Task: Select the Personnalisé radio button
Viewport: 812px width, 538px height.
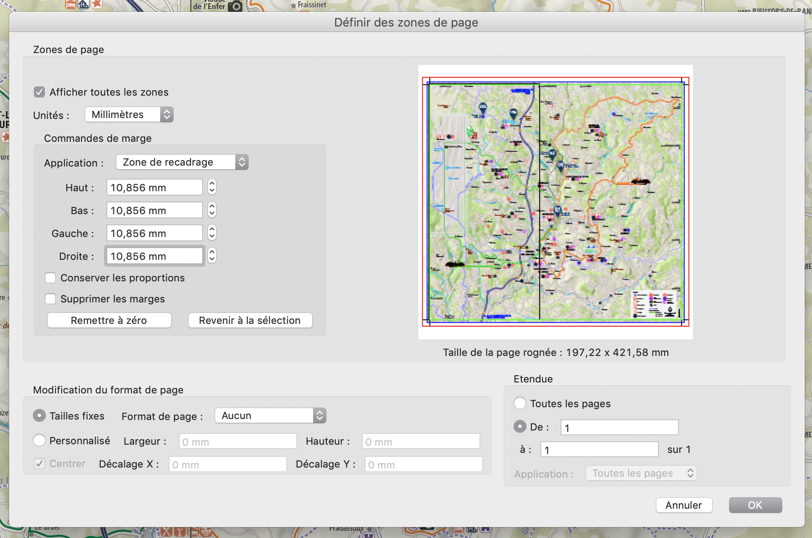Action: [40, 441]
